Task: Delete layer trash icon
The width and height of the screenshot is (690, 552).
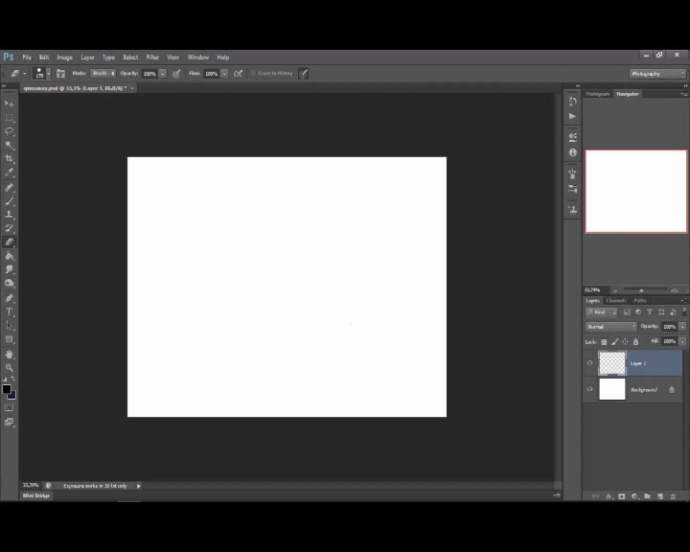Action: (673, 496)
